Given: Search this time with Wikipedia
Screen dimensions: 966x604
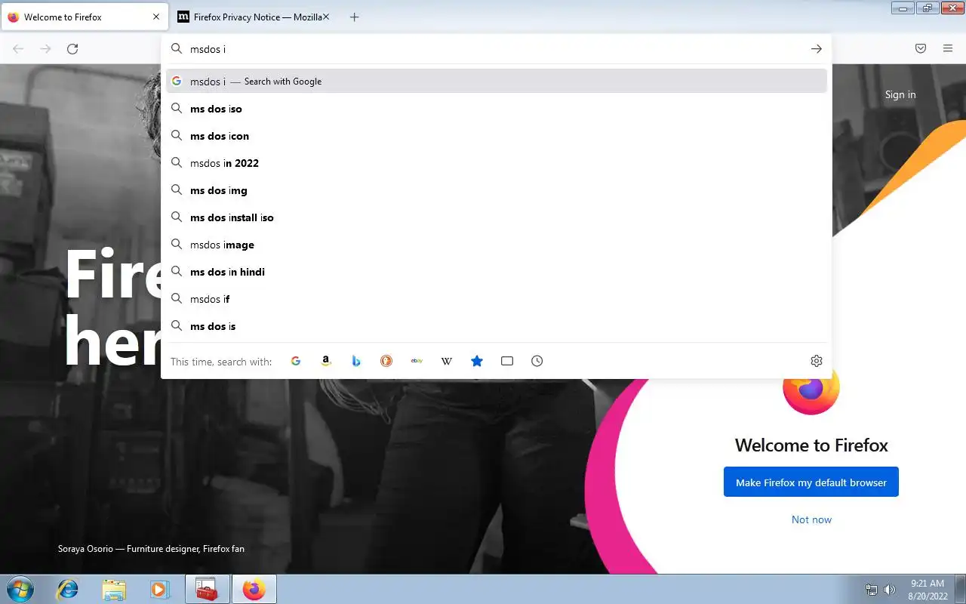Looking at the screenshot, I should [447, 361].
